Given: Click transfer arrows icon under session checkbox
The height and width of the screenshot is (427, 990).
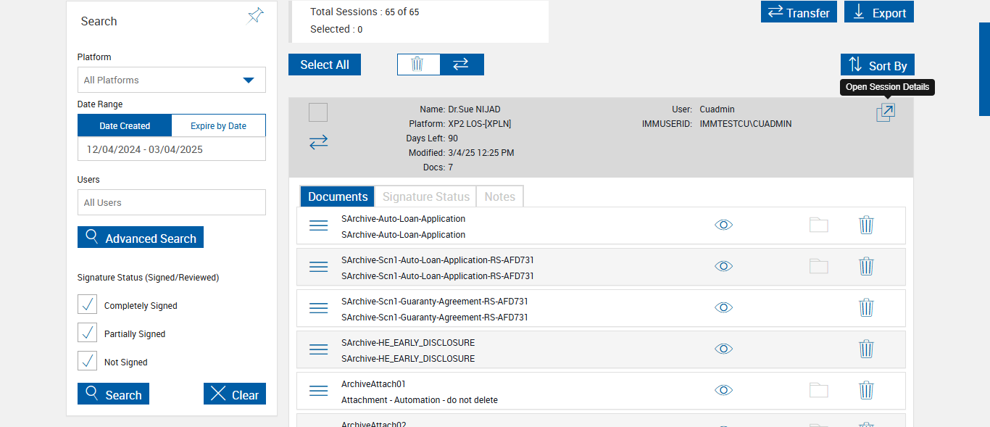Looking at the screenshot, I should [318, 142].
